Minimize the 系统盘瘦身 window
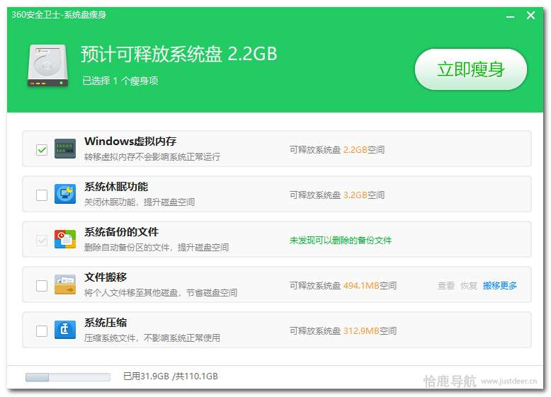This screenshot has height=397, width=551. pos(510,16)
